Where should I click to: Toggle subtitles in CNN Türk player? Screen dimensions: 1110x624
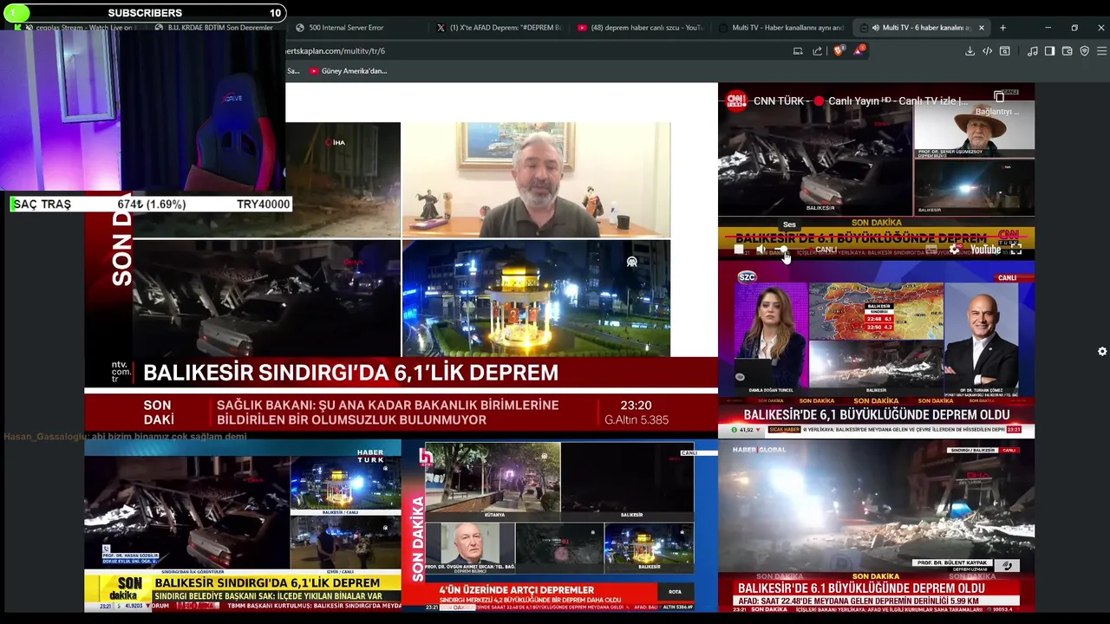(x=930, y=250)
